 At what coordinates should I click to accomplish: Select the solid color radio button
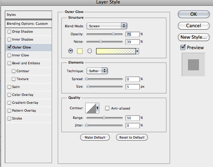[x=71, y=51]
